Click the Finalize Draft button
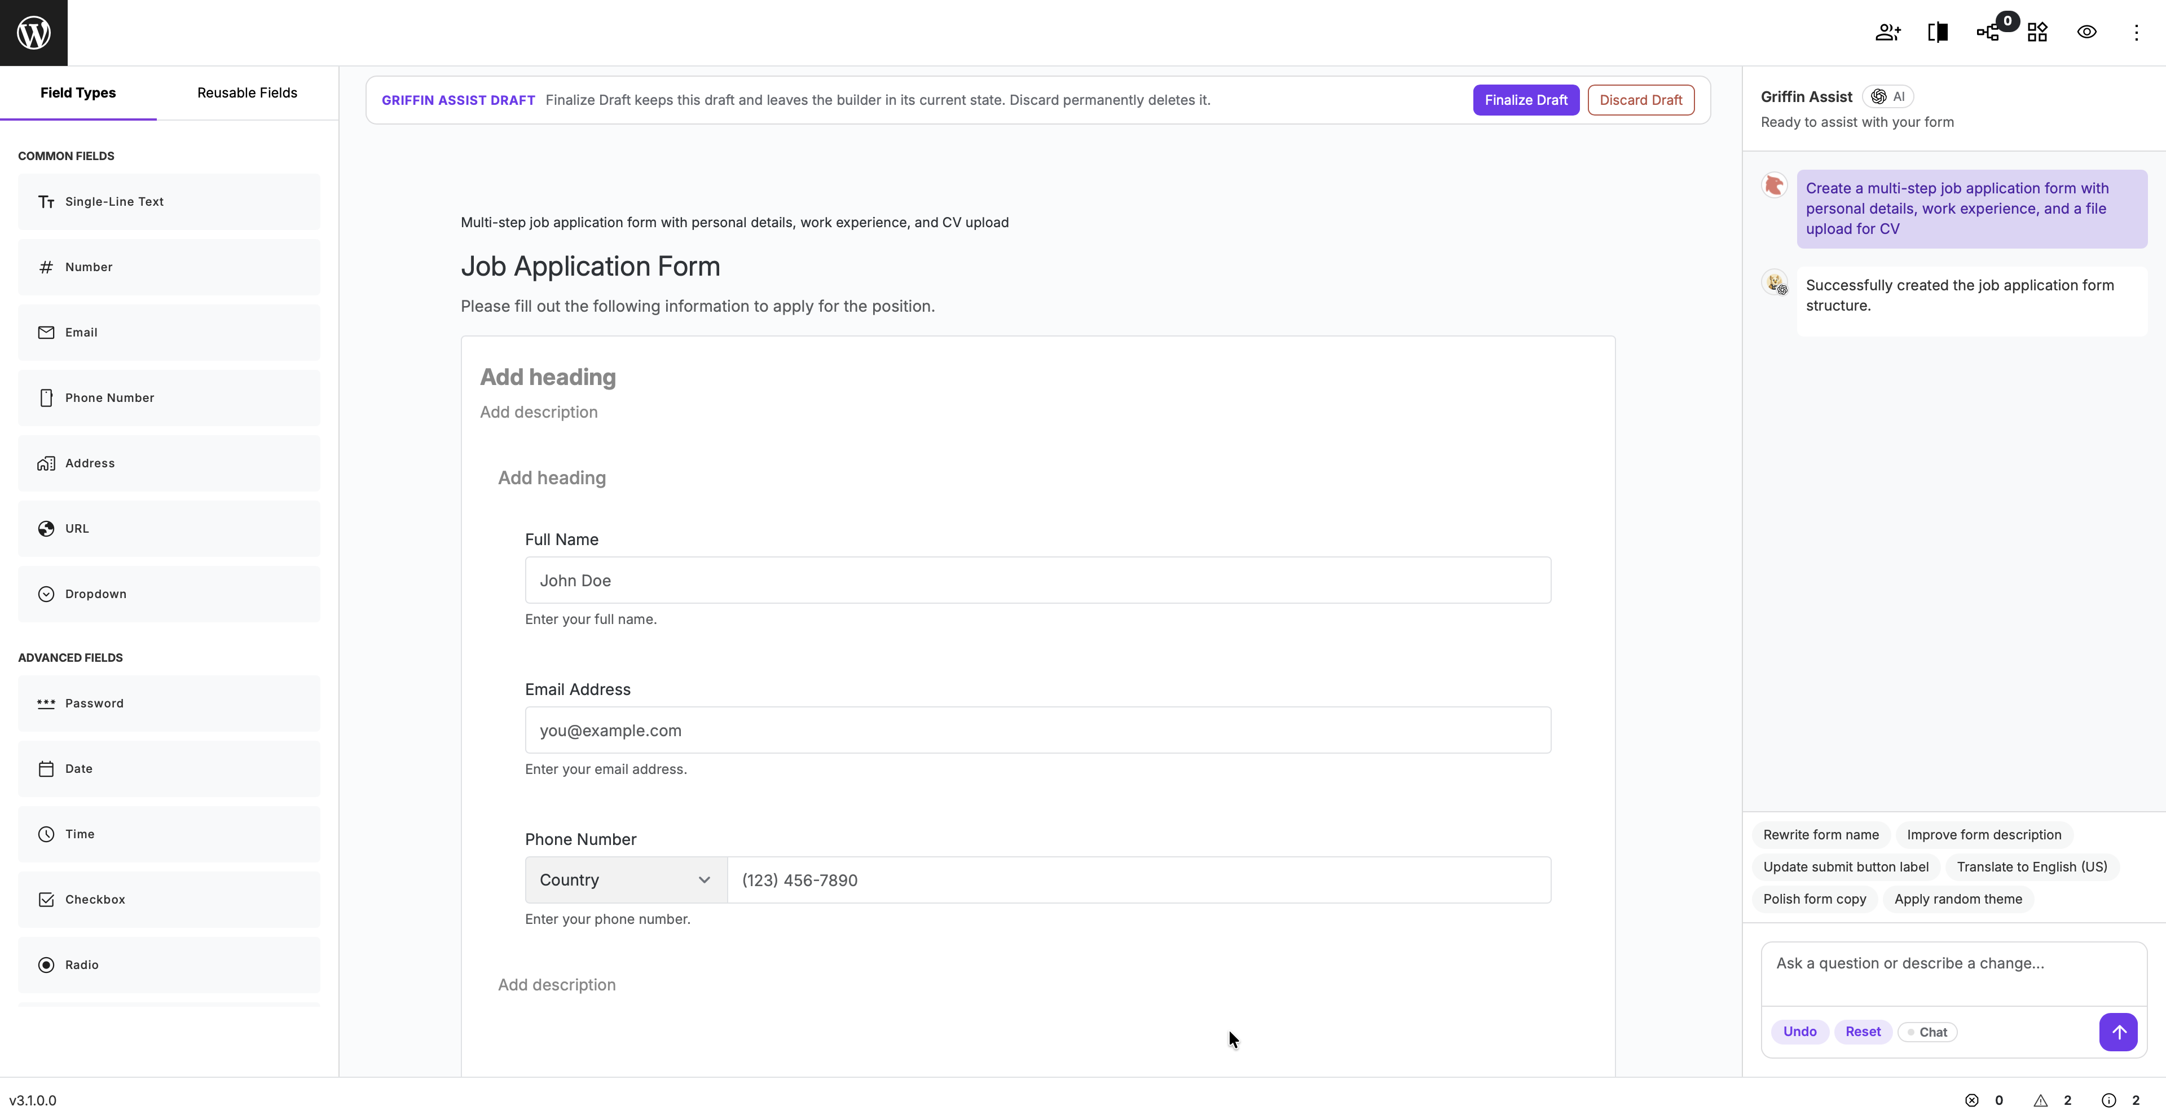The height and width of the screenshot is (1115, 2166). point(1526,100)
